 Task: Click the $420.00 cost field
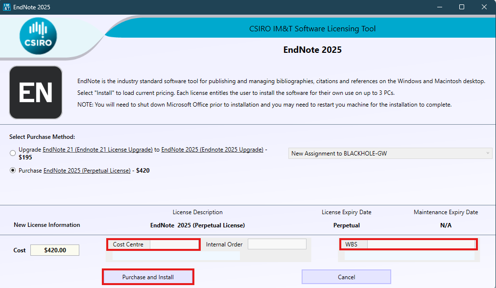pyautogui.click(x=55, y=250)
